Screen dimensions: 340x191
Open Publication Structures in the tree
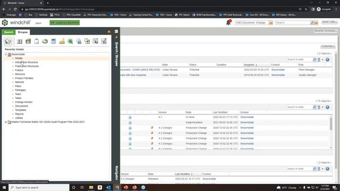[27, 66]
